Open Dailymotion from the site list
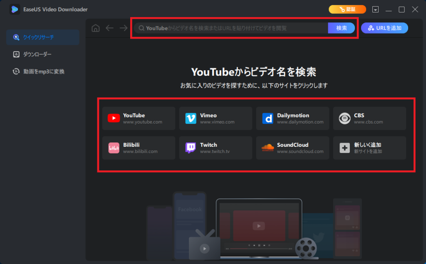 [x=292, y=118]
